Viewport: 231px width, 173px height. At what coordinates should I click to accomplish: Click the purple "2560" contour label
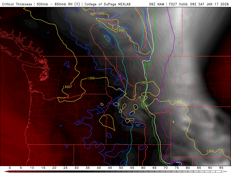[172, 162]
